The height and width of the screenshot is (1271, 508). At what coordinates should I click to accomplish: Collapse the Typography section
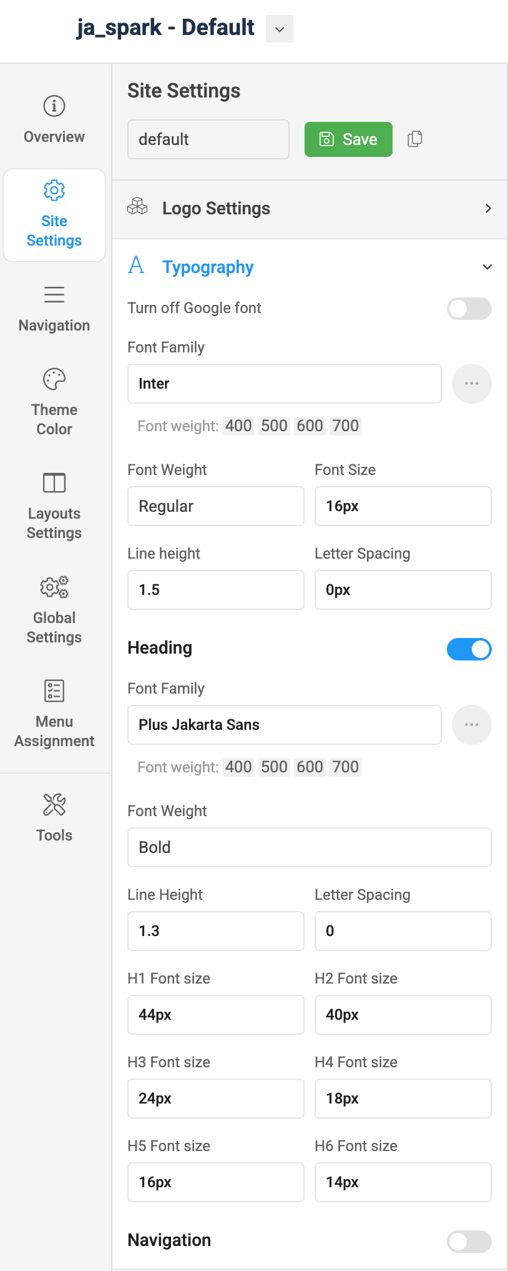point(487,267)
